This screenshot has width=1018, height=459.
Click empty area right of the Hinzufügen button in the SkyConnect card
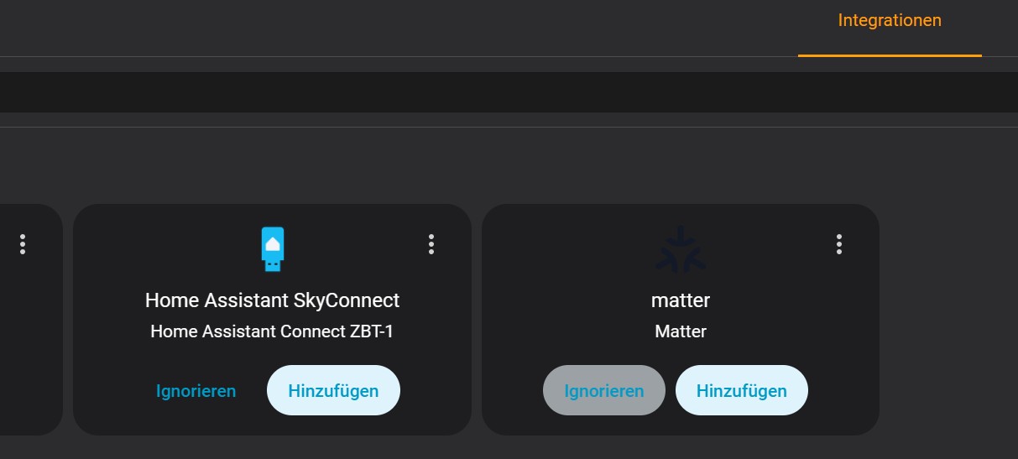pos(435,391)
